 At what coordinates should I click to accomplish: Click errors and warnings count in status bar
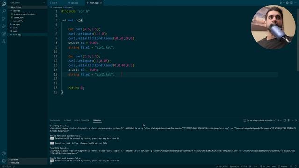pos(6,166)
